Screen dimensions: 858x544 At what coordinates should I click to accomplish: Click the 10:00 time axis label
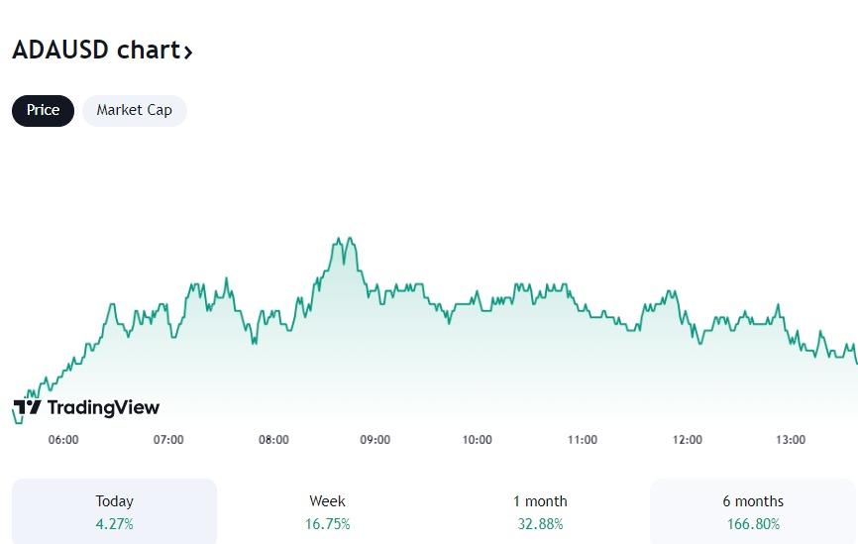tap(478, 439)
